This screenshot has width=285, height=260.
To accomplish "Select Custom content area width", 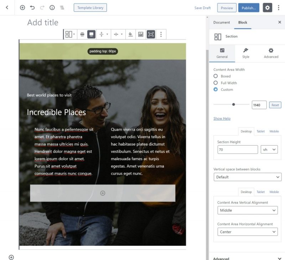I will click(216, 89).
